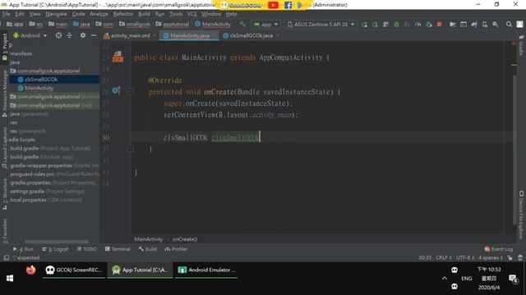Open the Android project view dropdown
This screenshot has height=295, width=526.
[x=30, y=35]
